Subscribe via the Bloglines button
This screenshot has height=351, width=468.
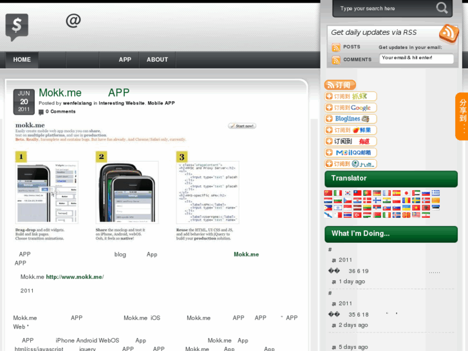[x=351, y=119]
